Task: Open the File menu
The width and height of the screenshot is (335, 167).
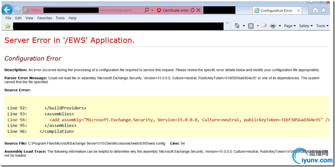Action: (x=8, y=18)
